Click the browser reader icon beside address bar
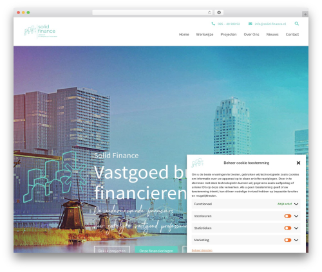This screenshot has width=322, height=272. (219, 12)
